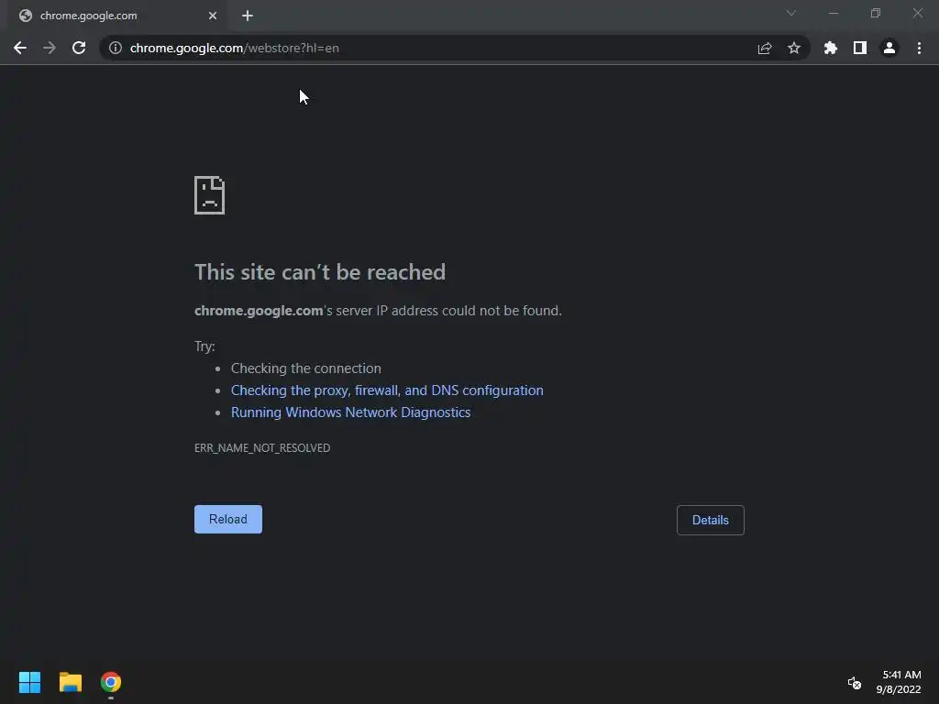The image size is (939, 704).
Task: Click the 'This site can't be reached' heading
Action: pyautogui.click(x=320, y=272)
